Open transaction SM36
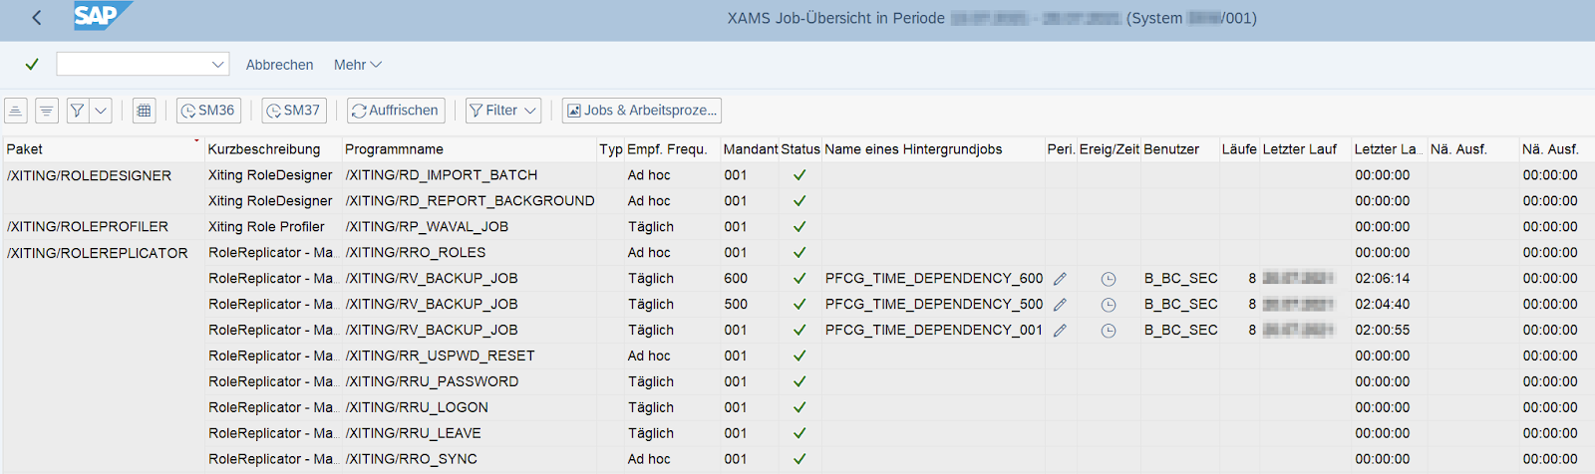The height and width of the screenshot is (474, 1595). 208,111
